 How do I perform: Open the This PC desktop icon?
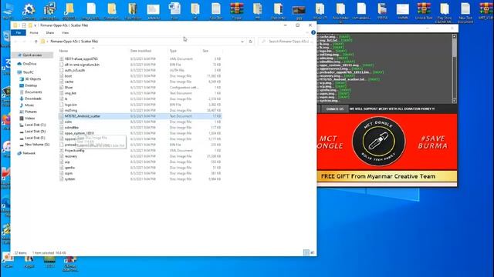(x=8, y=12)
